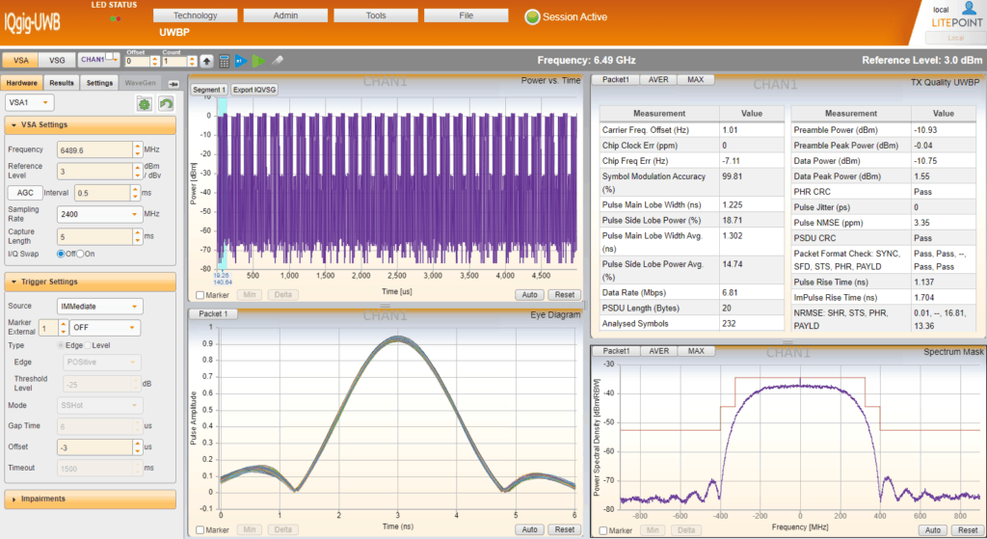987x539 pixels.
Task: Set I/Q Swap to Off
Action: click(x=61, y=254)
